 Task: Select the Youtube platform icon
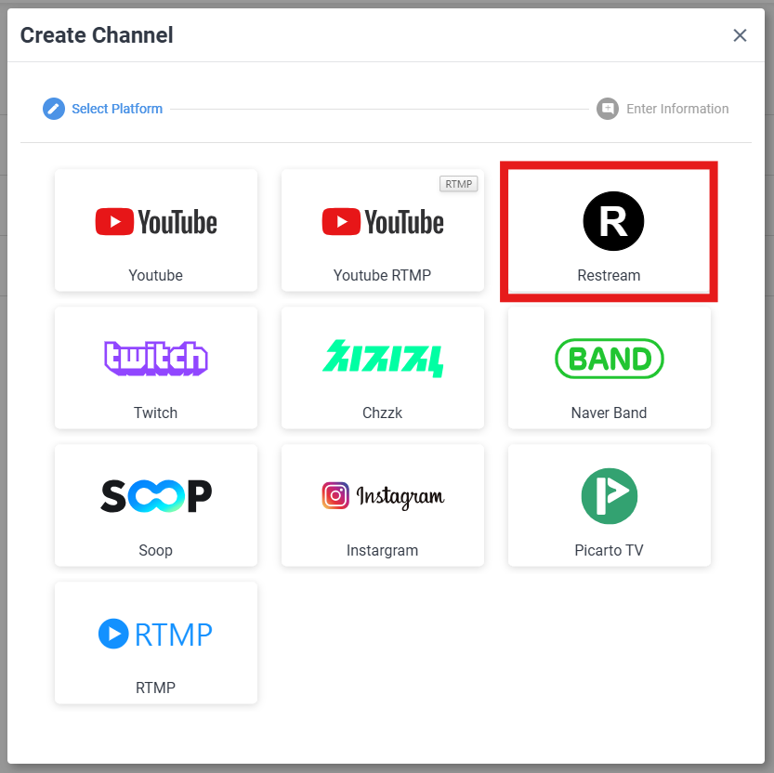[155, 221]
